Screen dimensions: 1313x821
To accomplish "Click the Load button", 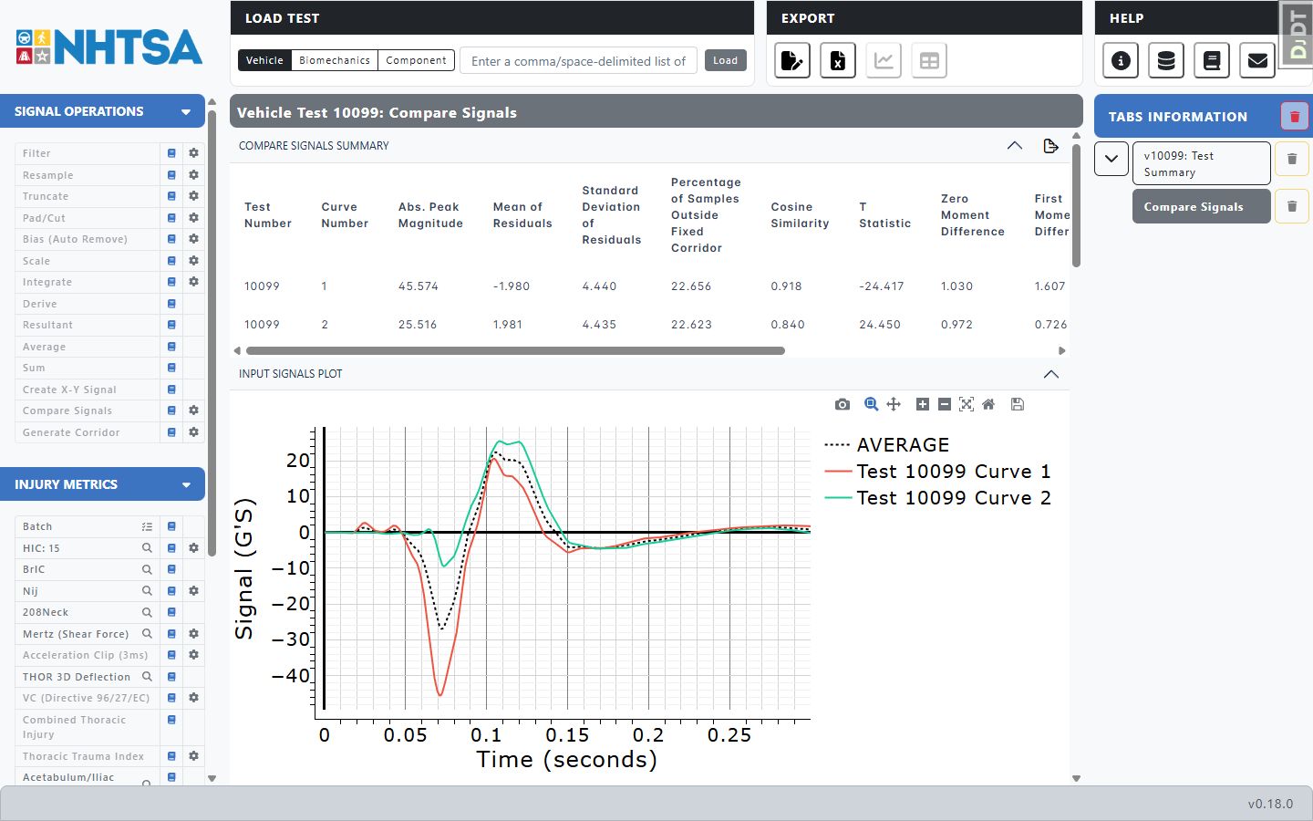I will (725, 60).
